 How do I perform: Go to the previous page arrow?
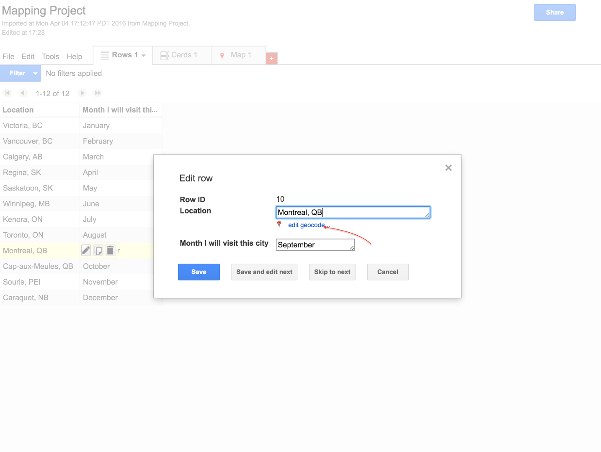click(23, 93)
